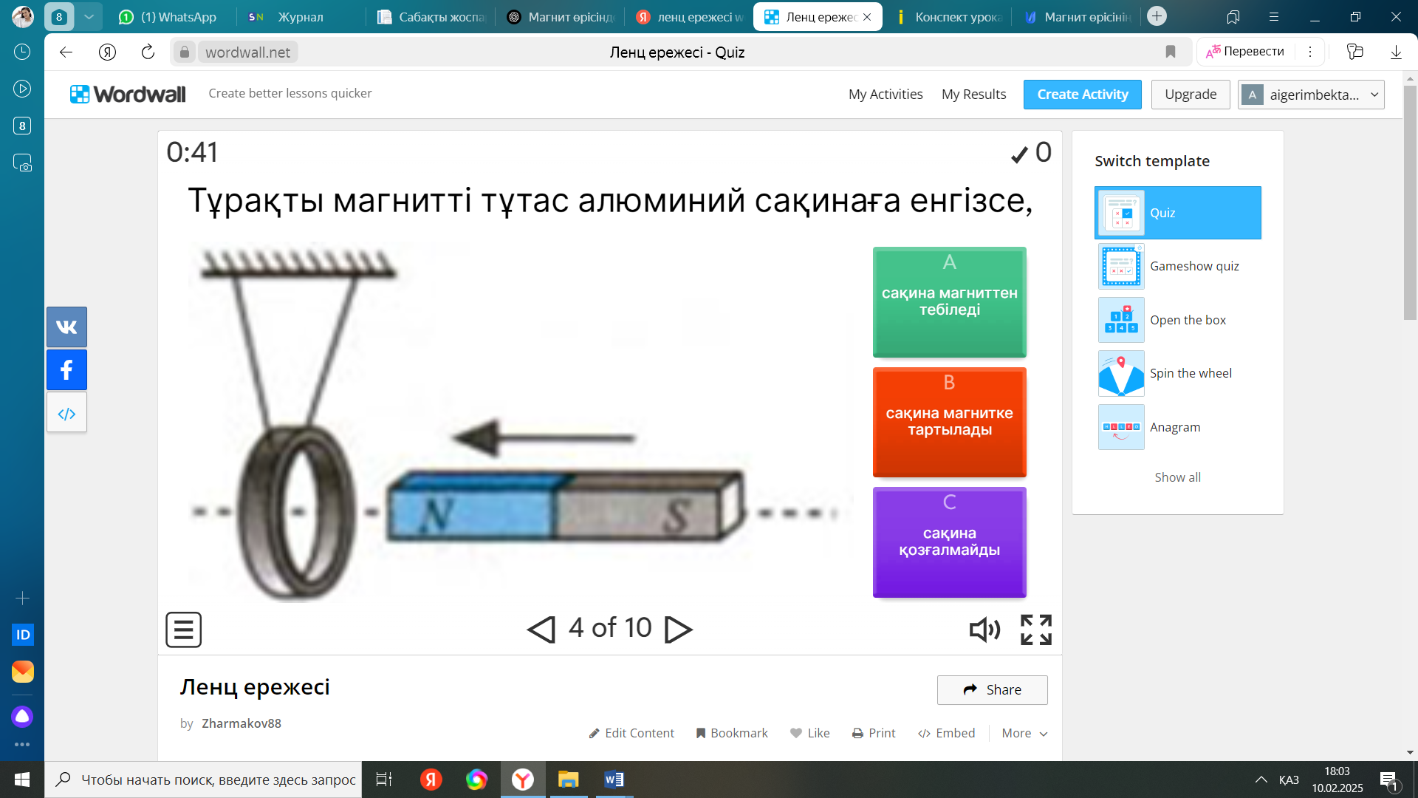Viewport: 1418px width, 798px height.
Task: Open My Activities menu
Action: point(885,95)
